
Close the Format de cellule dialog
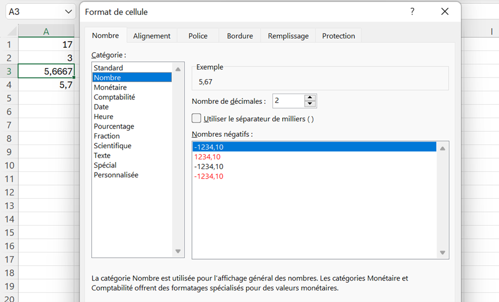[x=445, y=12]
